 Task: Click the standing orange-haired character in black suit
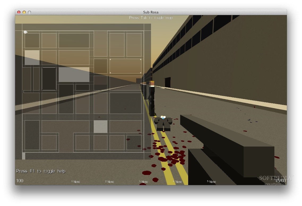click(152, 98)
